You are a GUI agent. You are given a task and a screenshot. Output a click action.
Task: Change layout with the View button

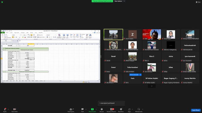(x=198, y=2)
